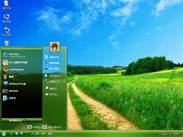
Task: Open 记事本 notepad in the Start menu
Action: [x=22, y=98]
